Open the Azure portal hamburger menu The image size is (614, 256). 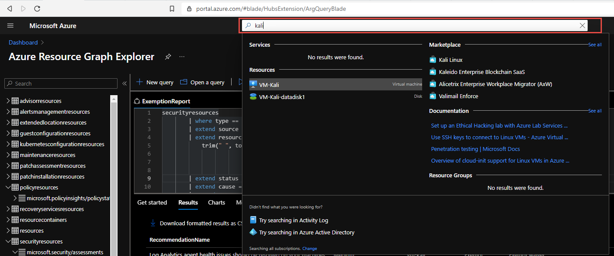(x=10, y=26)
